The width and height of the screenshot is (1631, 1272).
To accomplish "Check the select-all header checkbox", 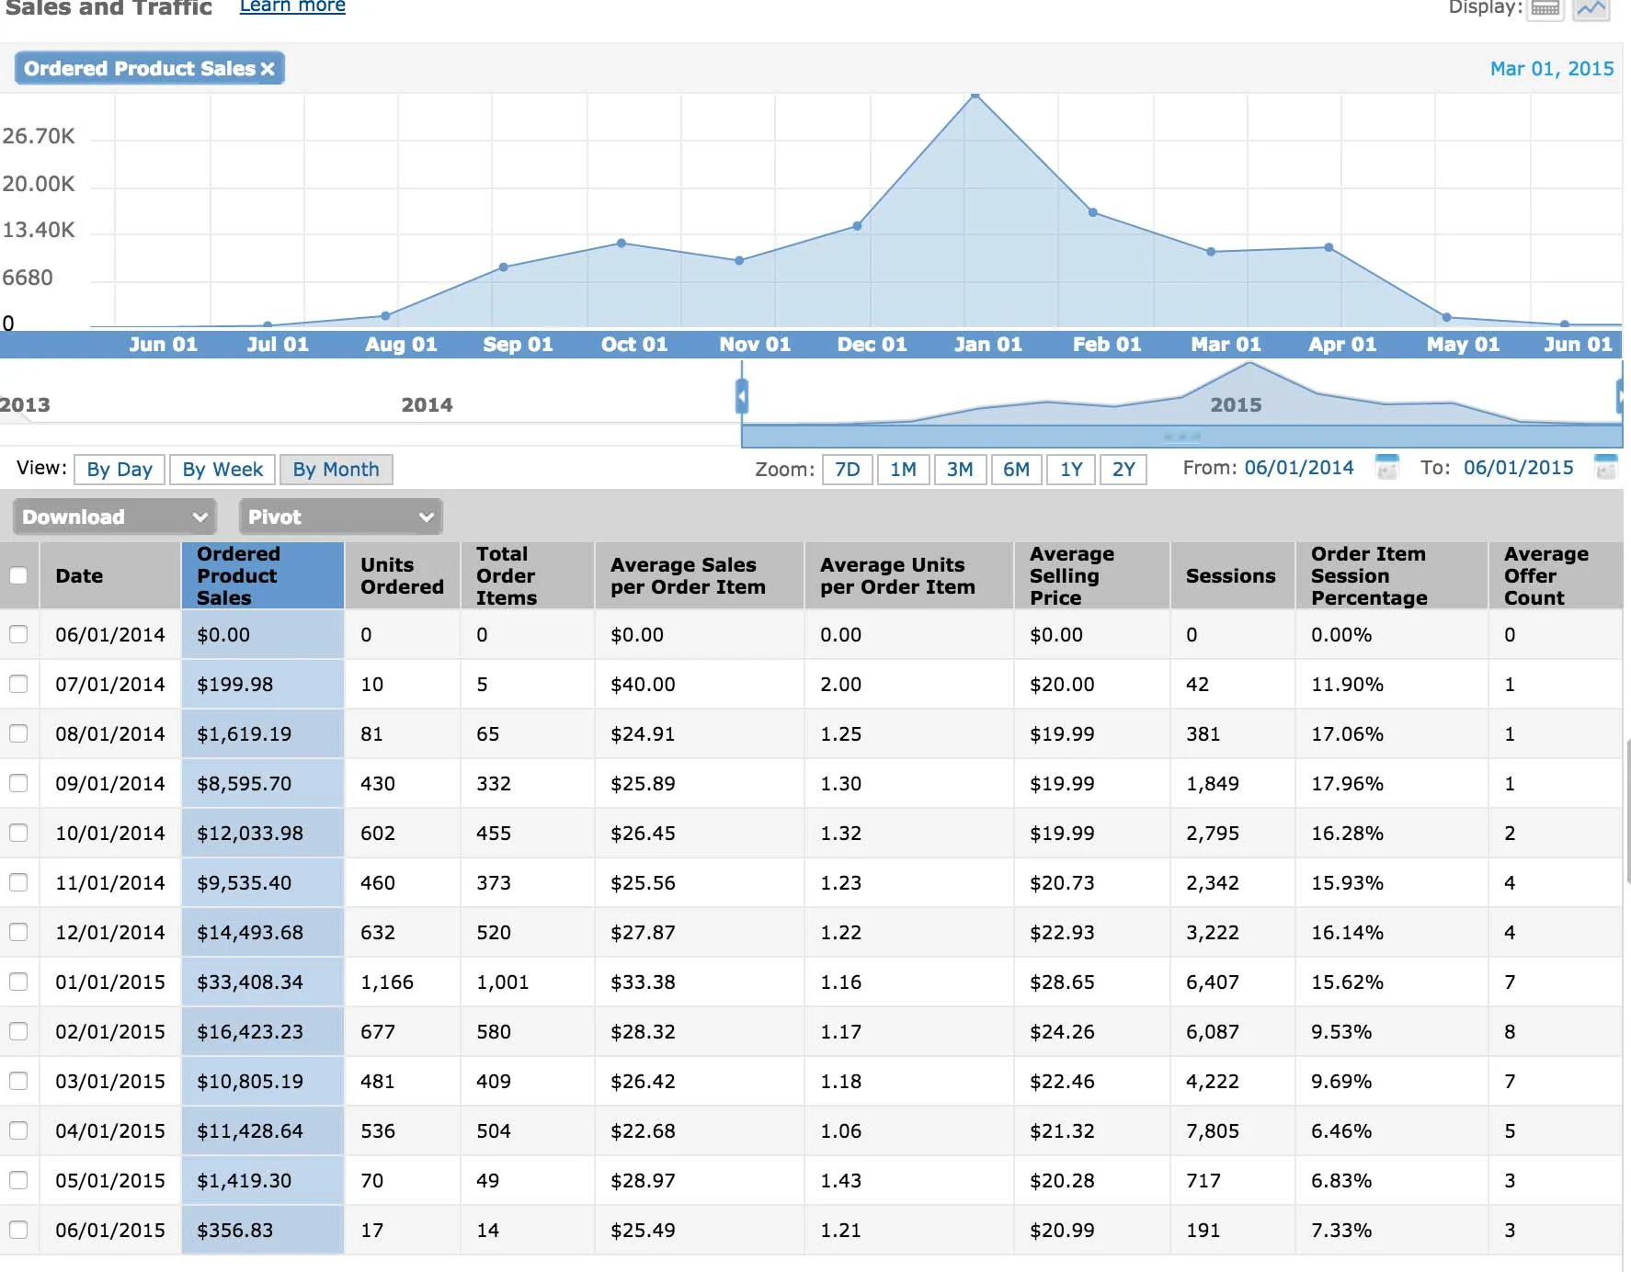I will 18,576.
